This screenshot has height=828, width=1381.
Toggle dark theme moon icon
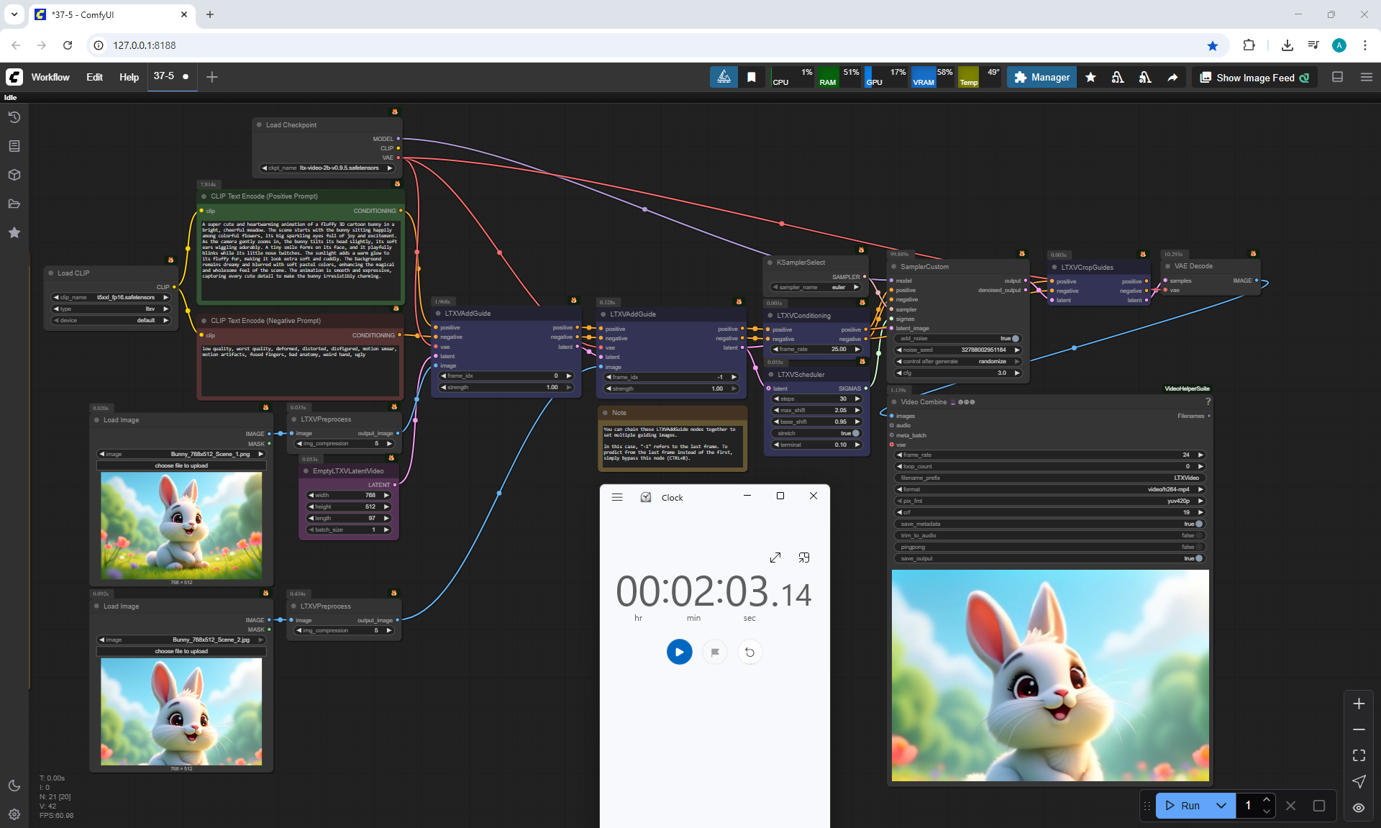point(14,786)
